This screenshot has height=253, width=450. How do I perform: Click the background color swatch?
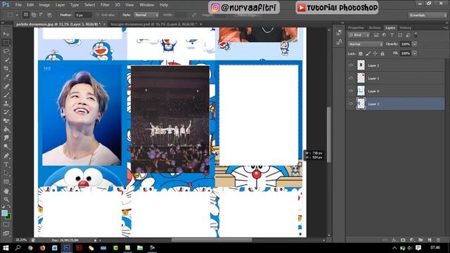[x=8, y=216]
